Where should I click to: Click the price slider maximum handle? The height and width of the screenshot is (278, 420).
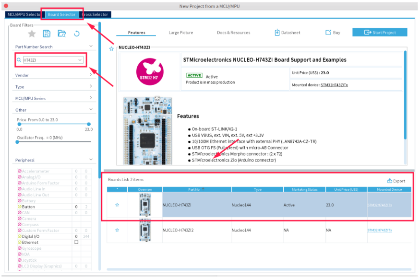[x=89, y=124]
